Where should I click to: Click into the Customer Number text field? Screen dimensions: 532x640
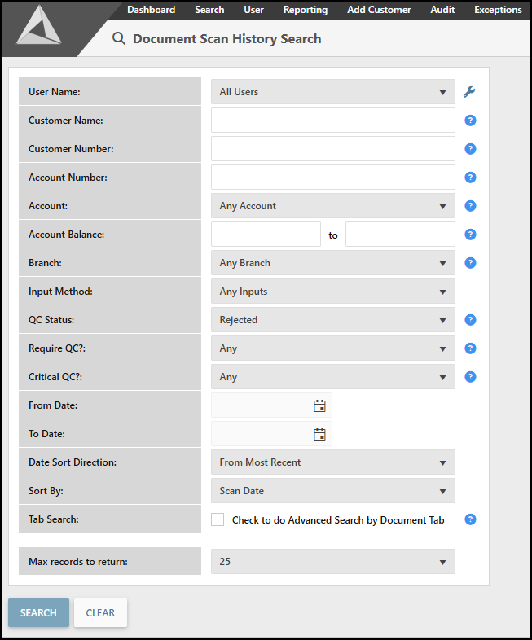tap(332, 149)
